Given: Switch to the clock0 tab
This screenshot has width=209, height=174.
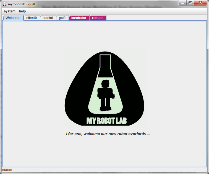Looking at the screenshot, I should (48, 18).
